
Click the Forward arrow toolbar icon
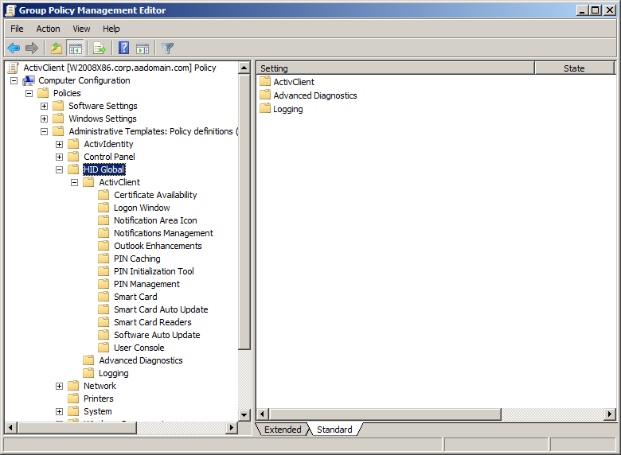(x=32, y=49)
